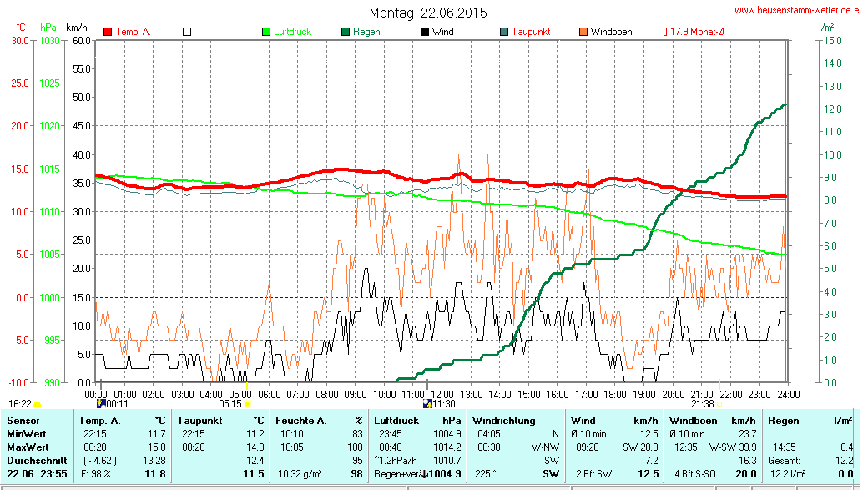Click the teal Taupunkt legend square
The width and height of the screenshot is (863, 490).
(x=504, y=32)
